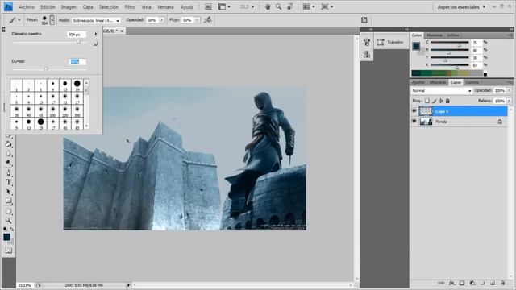This screenshot has width=516, height=290.
Task: Open the clone source panel icon
Action: click(x=367, y=54)
